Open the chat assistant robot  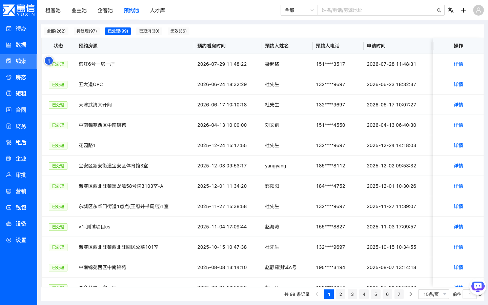478,287
